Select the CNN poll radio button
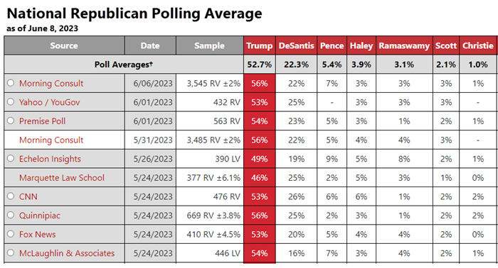This screenshot has width=498, height=268. click(x=11, y=196)
